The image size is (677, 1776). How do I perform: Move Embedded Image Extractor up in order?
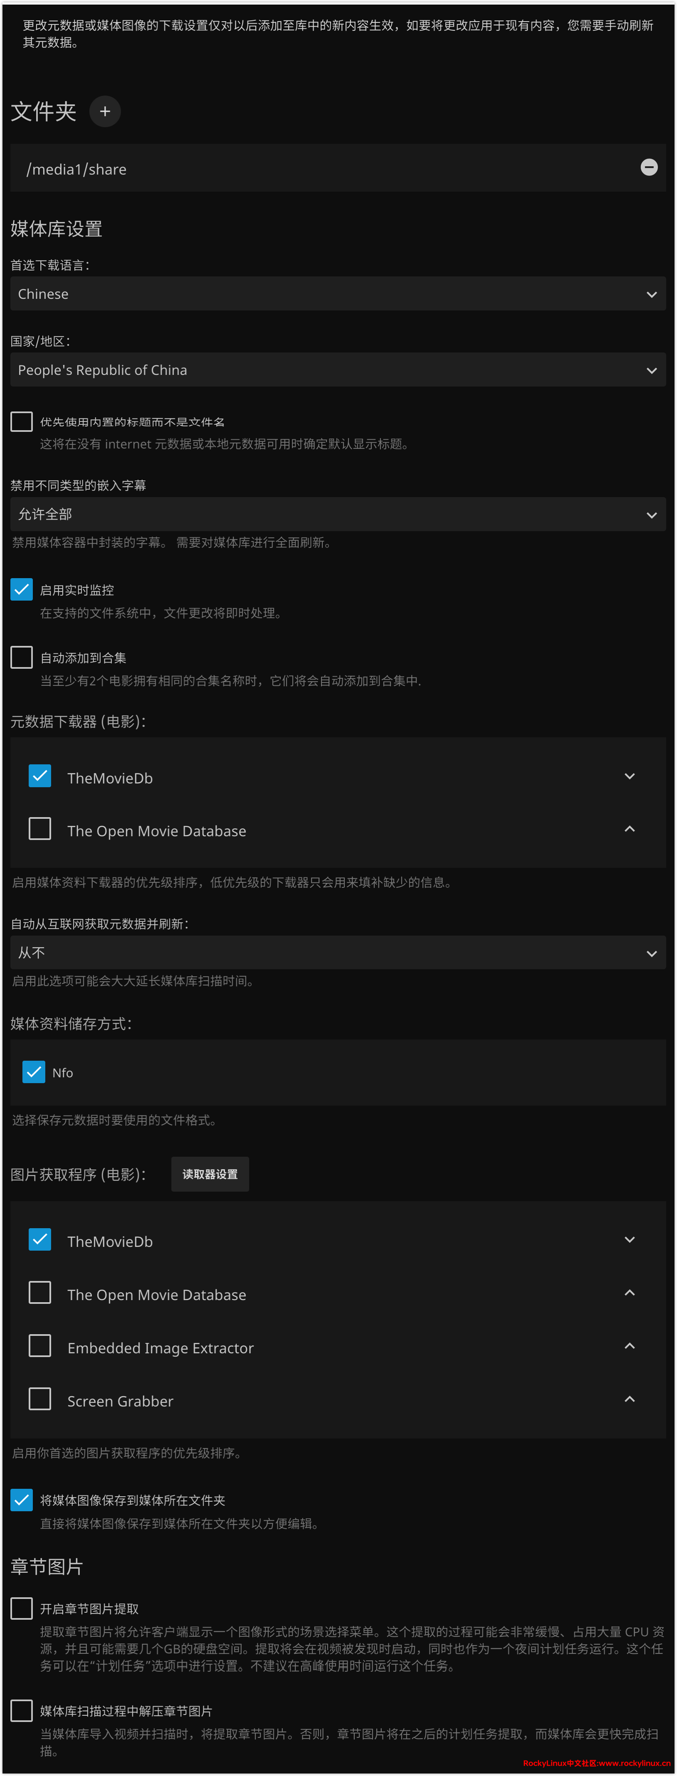[x=629, y=1346]
